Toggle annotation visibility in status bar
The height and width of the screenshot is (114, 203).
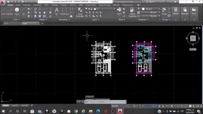click(156, 106)
